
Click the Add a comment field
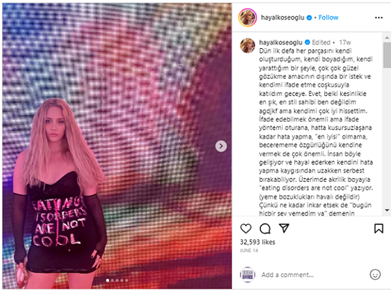pyautogui.click(x=313, y=274)
